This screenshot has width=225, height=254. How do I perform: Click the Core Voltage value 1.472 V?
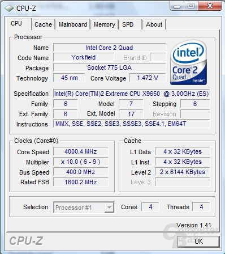tap(148, 78)
